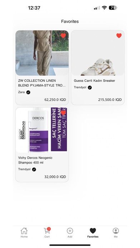
Task: Tap the Add plus circle icon
Action: [70, 231]
